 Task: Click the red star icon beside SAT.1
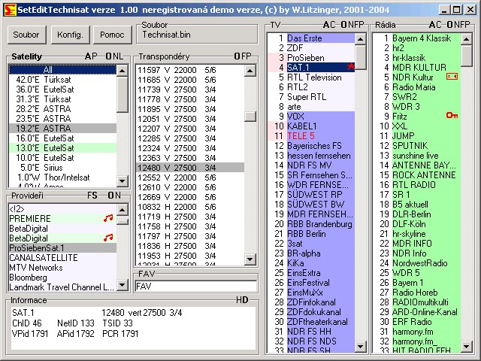350,67
